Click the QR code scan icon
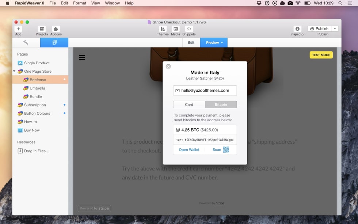This screenshot has height=224, width=358. [226, 149]
